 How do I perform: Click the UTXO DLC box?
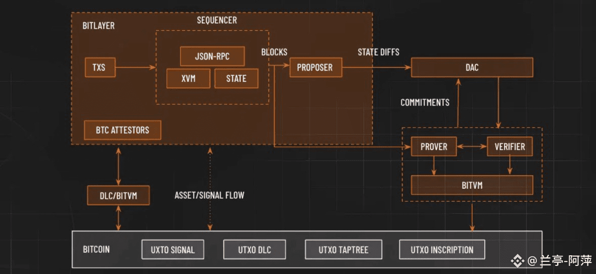click(x=254, y=250)
